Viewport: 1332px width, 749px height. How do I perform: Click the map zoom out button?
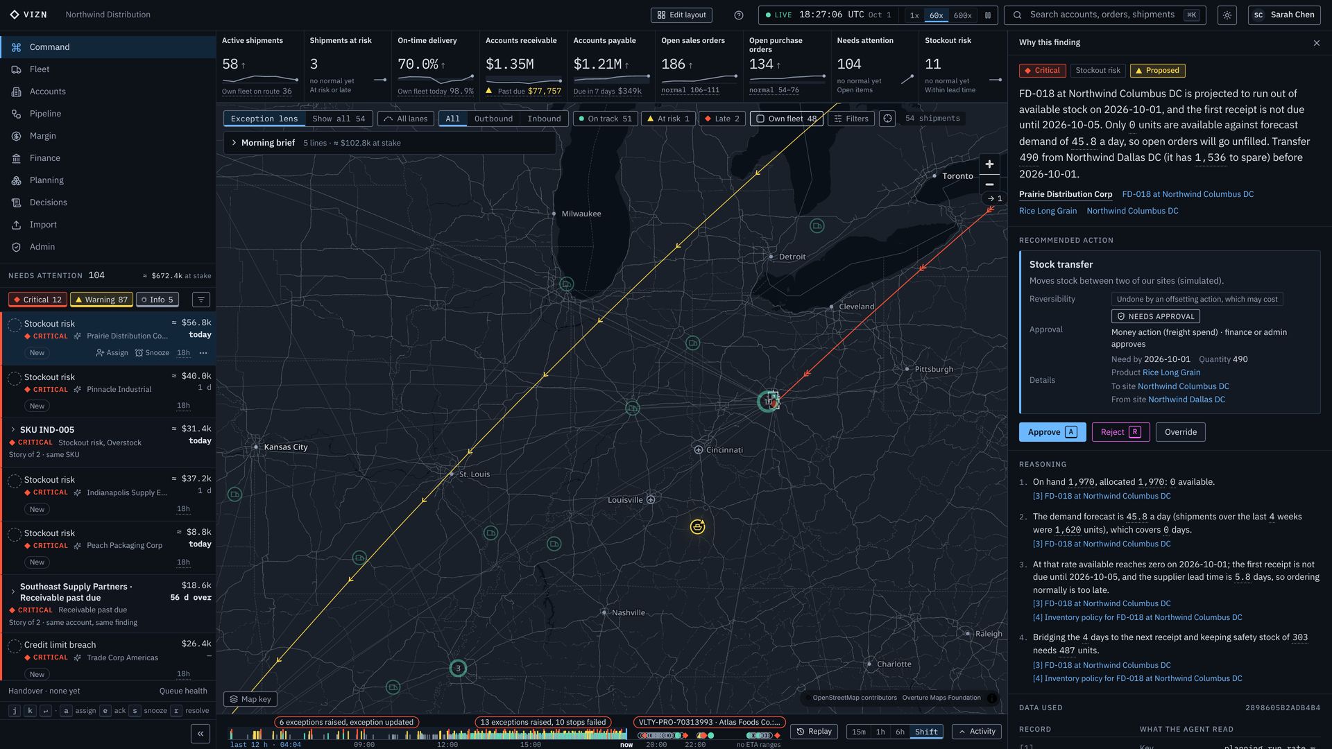[x=989, y=184]
